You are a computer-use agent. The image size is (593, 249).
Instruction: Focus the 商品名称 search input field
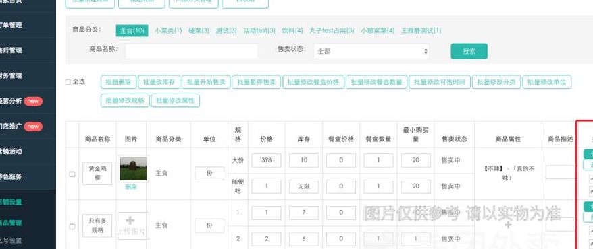click(191, 51)
